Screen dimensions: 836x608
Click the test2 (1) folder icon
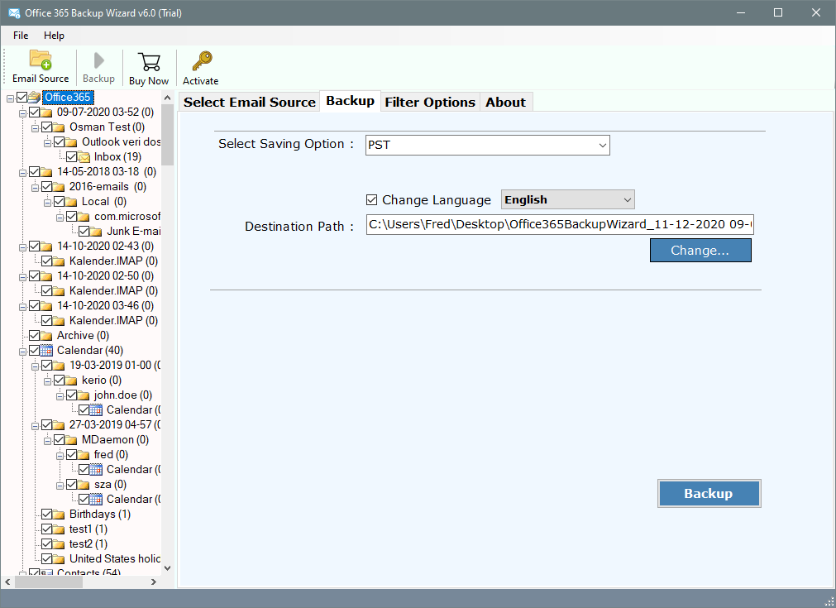[59, 544]
